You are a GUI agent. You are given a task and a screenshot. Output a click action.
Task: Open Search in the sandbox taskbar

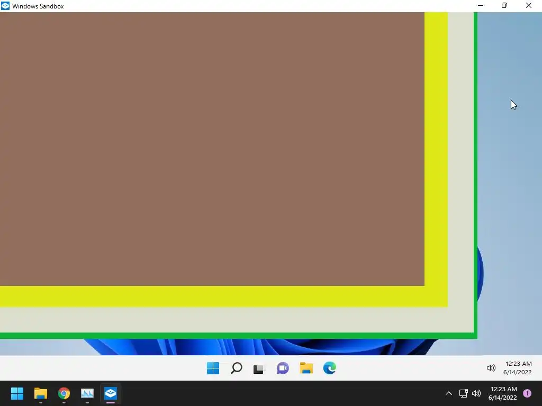[237, 368]
